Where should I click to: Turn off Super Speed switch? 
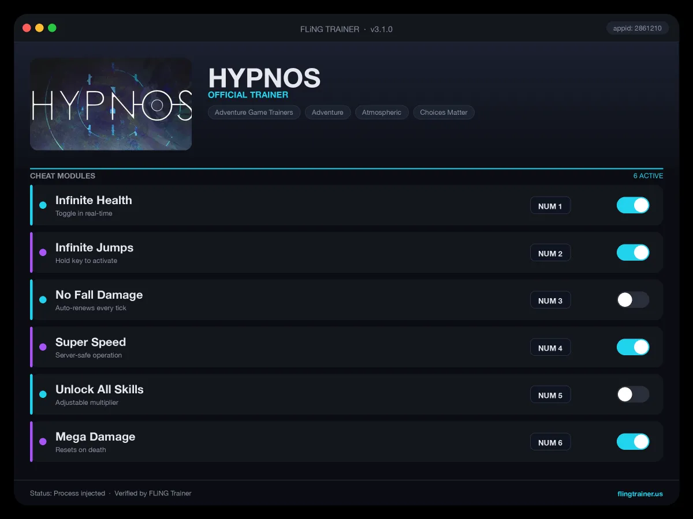pyautogui.click(x=633, y=347)
